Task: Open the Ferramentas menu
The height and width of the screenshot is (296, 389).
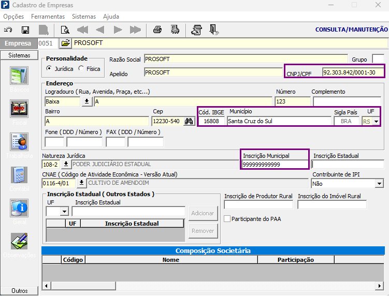Action: pyautogui.click(x=48, y=17)
